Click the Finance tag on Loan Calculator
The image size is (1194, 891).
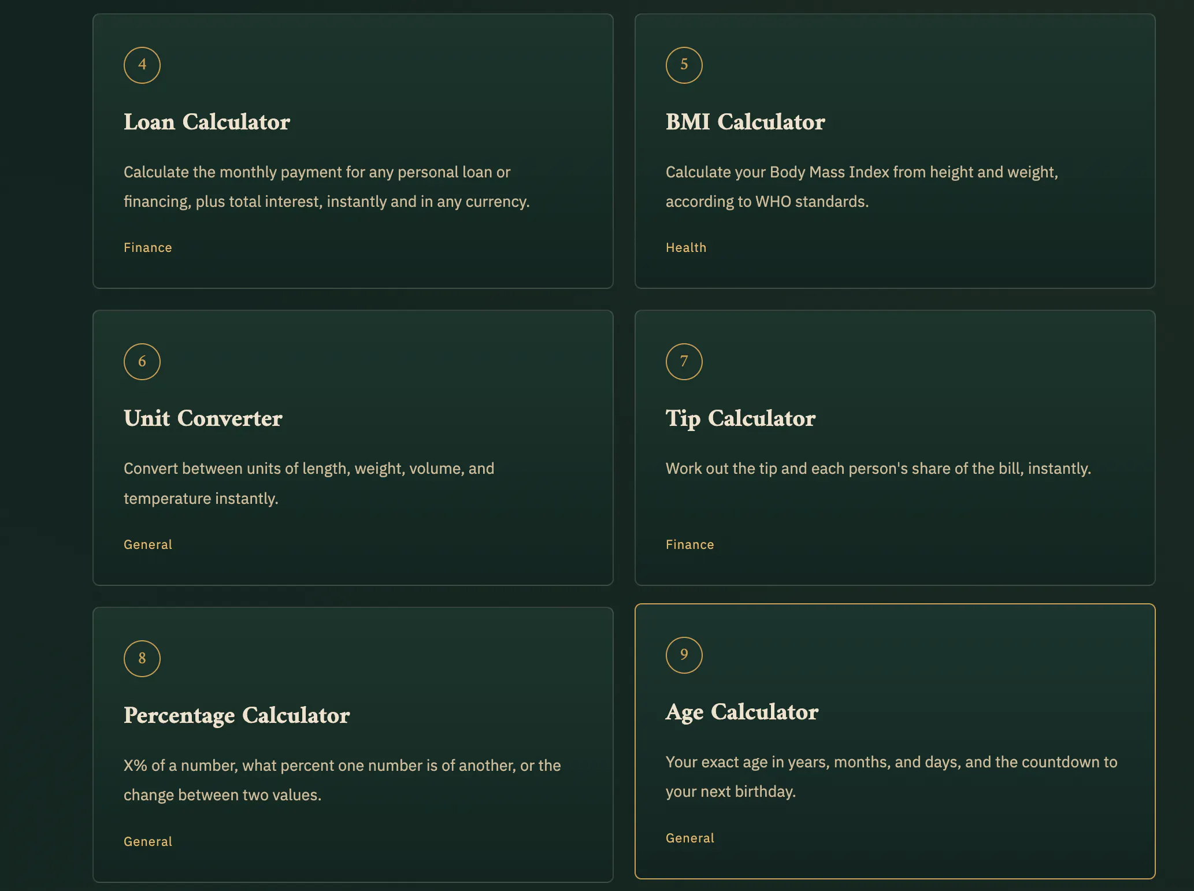click(148, 247)
